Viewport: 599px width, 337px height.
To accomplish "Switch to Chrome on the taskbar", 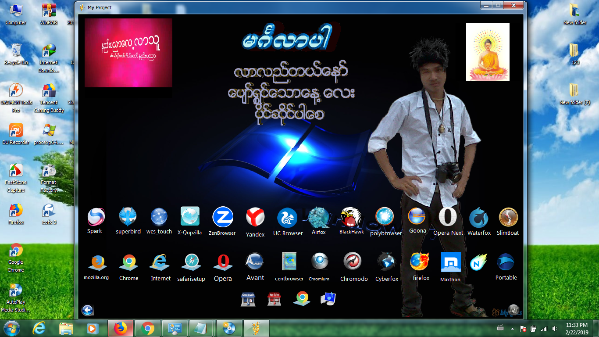I will pos(148,328).
